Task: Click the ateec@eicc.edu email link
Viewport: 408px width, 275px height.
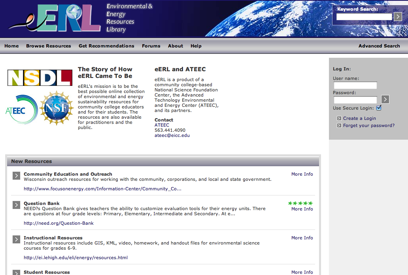Action: 172,135
